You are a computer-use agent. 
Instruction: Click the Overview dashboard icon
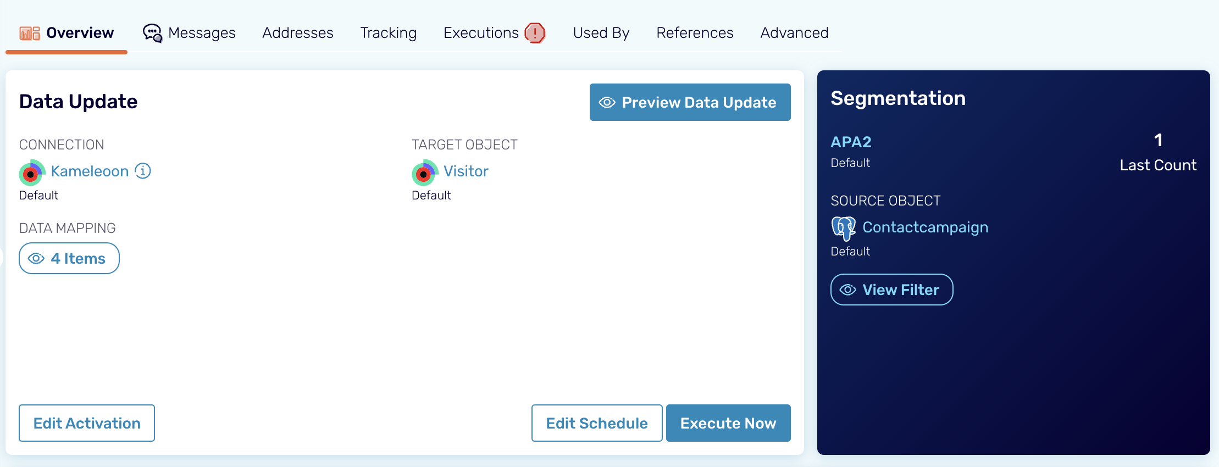[x=30, y=34]
